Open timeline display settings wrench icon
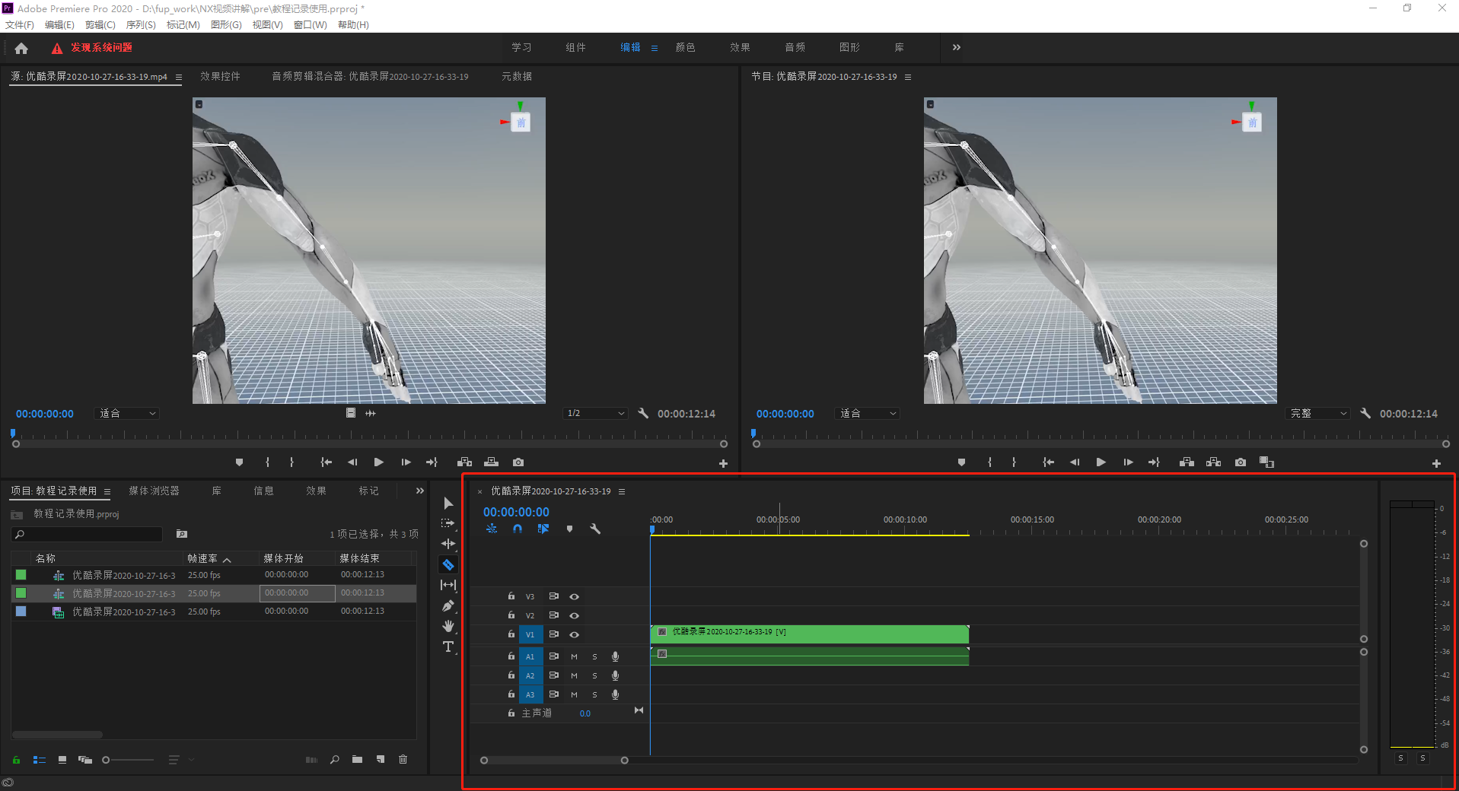Screen dimensions: 1459x791 point(595,529)
